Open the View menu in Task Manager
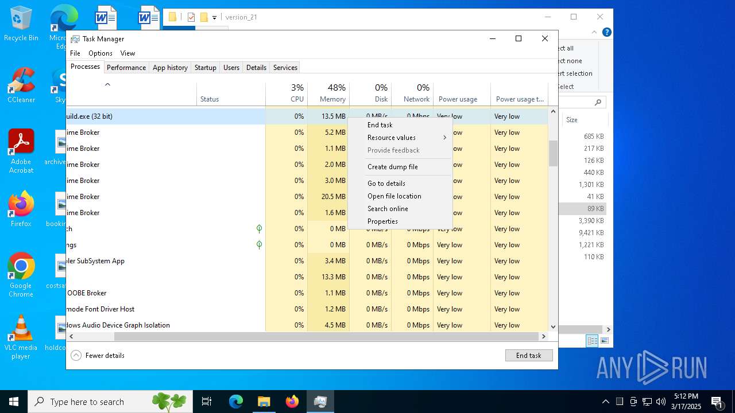Viewport: 735px width, 413px height. pos(127,53)
